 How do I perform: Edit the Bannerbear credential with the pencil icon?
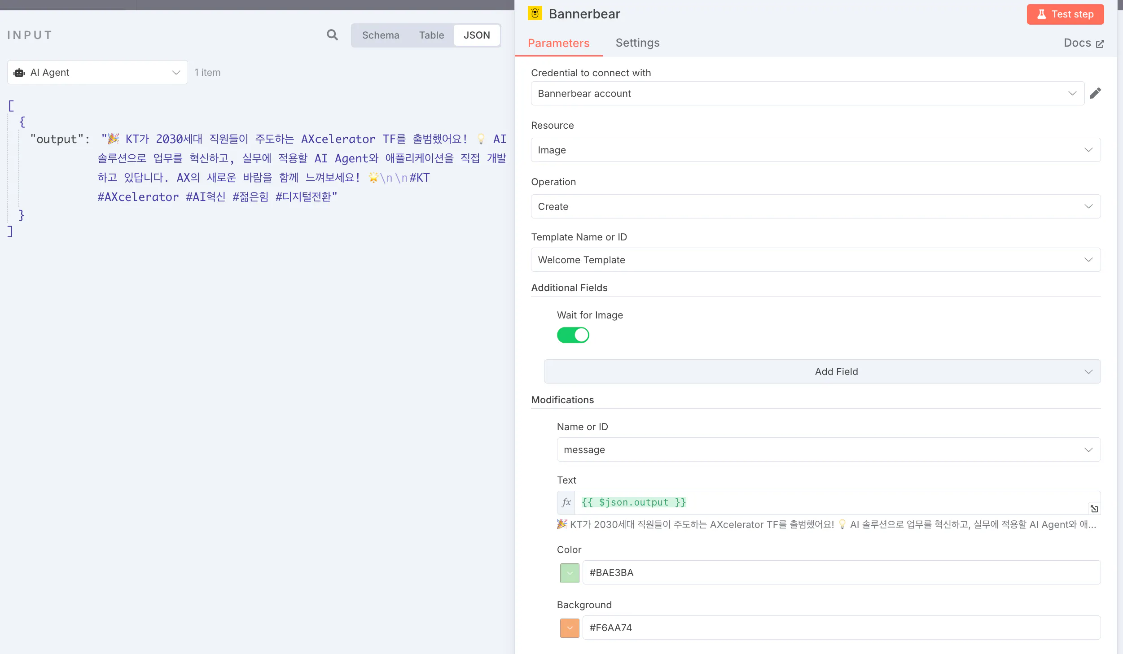click(1095, 93)
